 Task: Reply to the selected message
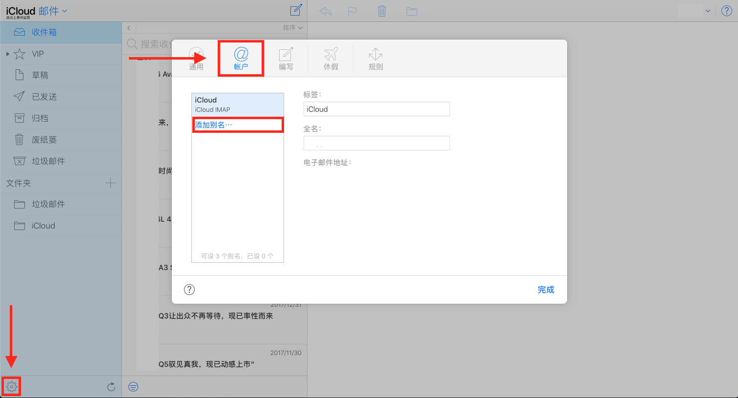(x=326, y=11)
